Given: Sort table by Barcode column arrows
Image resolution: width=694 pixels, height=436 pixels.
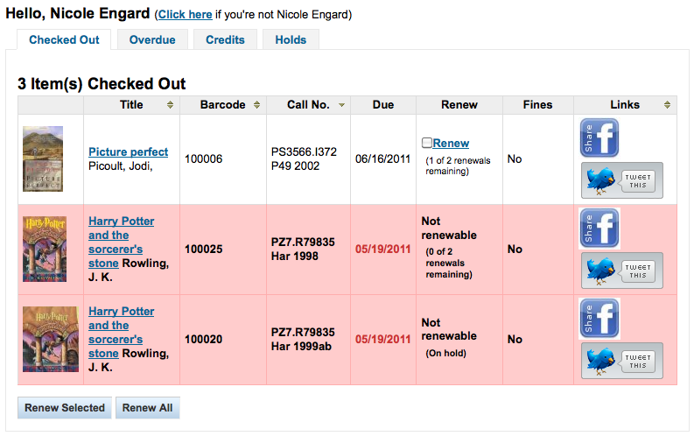Looking at the screenshot, I should pos(256,105).
